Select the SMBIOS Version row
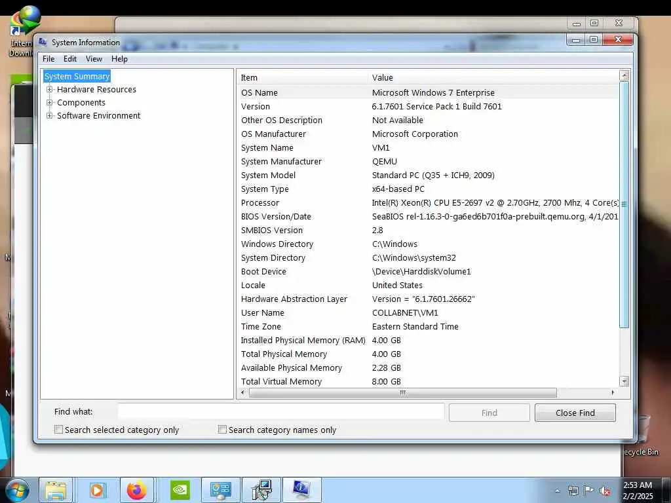 pos(429,230)
